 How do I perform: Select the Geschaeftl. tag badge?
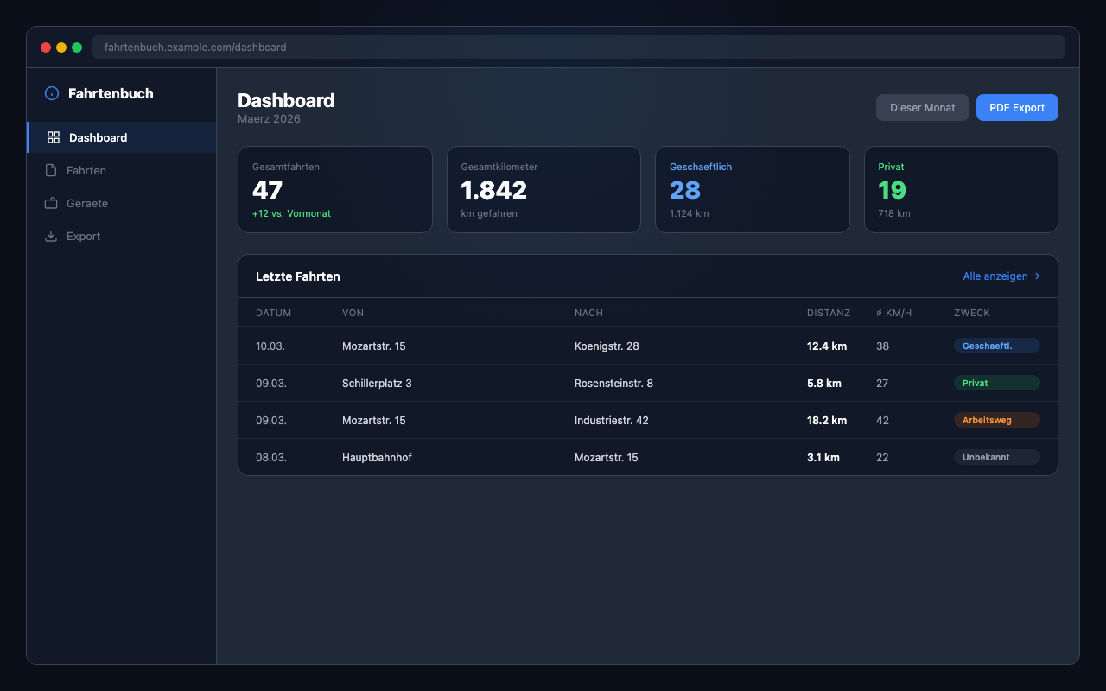coord(996,345)
